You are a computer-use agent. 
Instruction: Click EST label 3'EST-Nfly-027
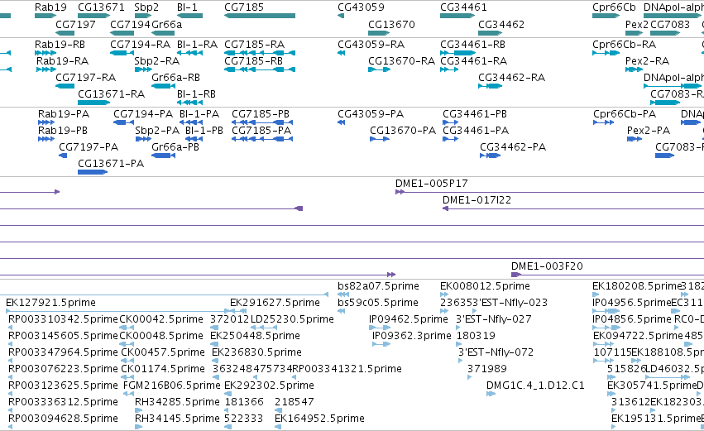point(493,319)
